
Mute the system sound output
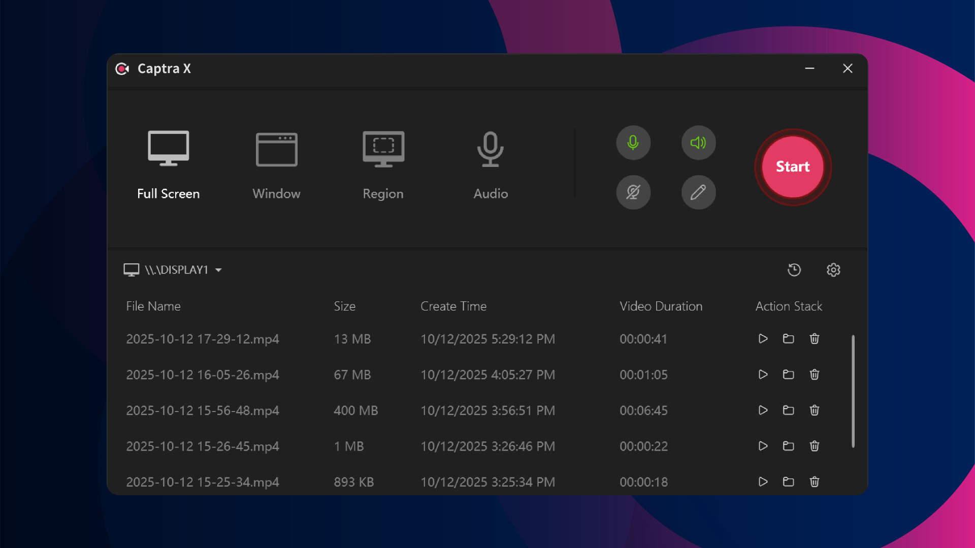(698, 143)
